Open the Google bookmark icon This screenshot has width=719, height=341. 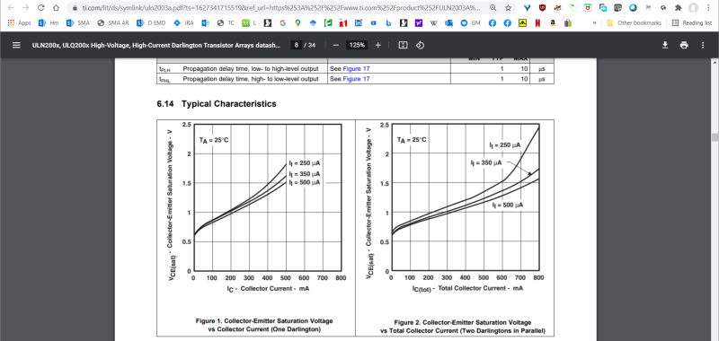point(282,23)
